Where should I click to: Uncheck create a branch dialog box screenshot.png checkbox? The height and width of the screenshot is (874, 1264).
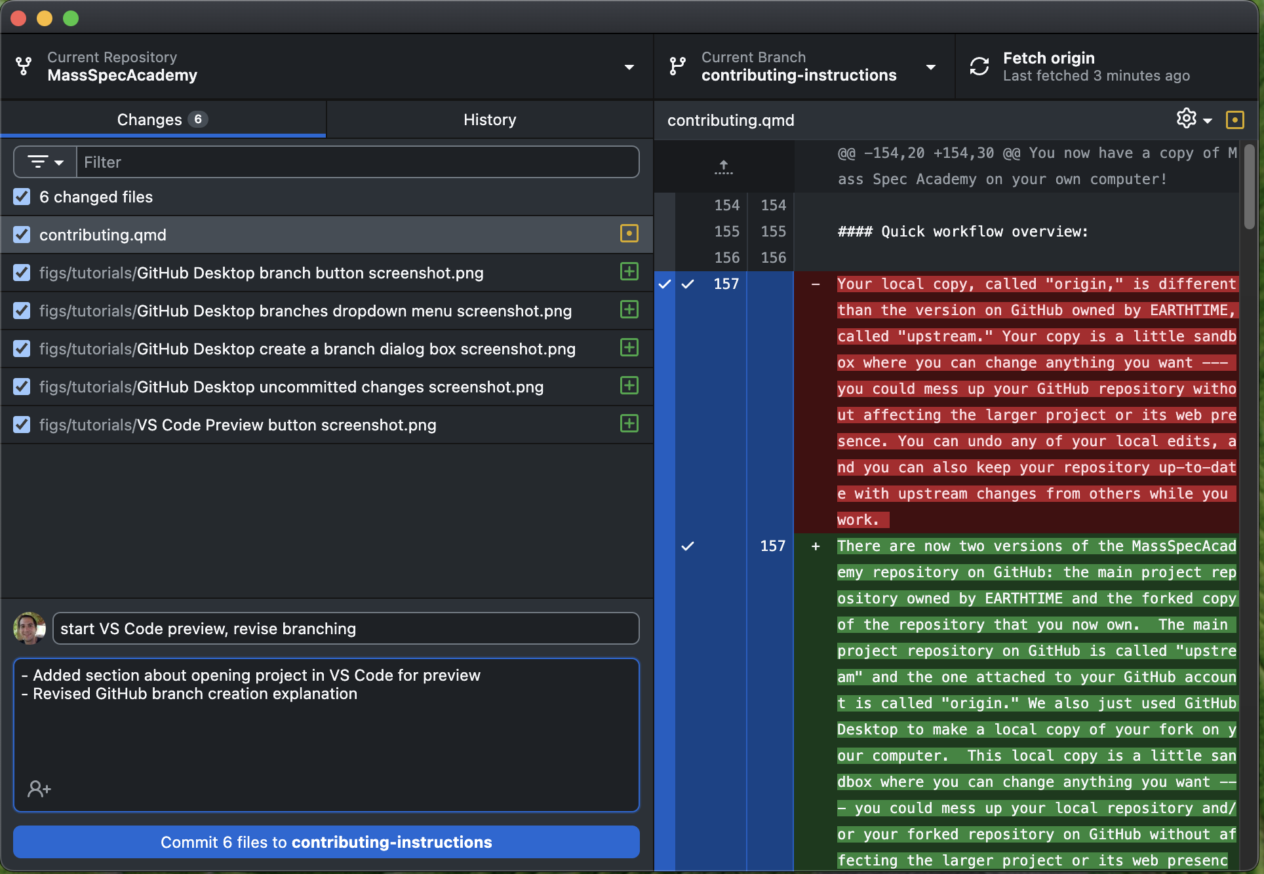[x=22, y=349]
